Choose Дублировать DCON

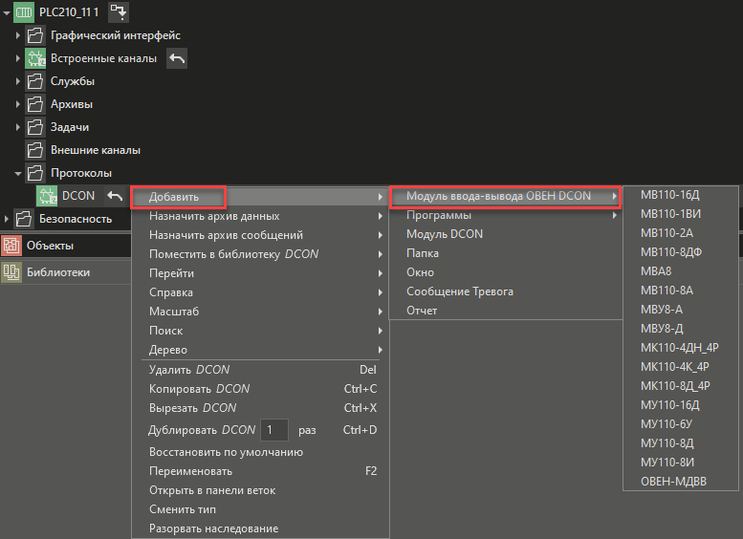202,430
